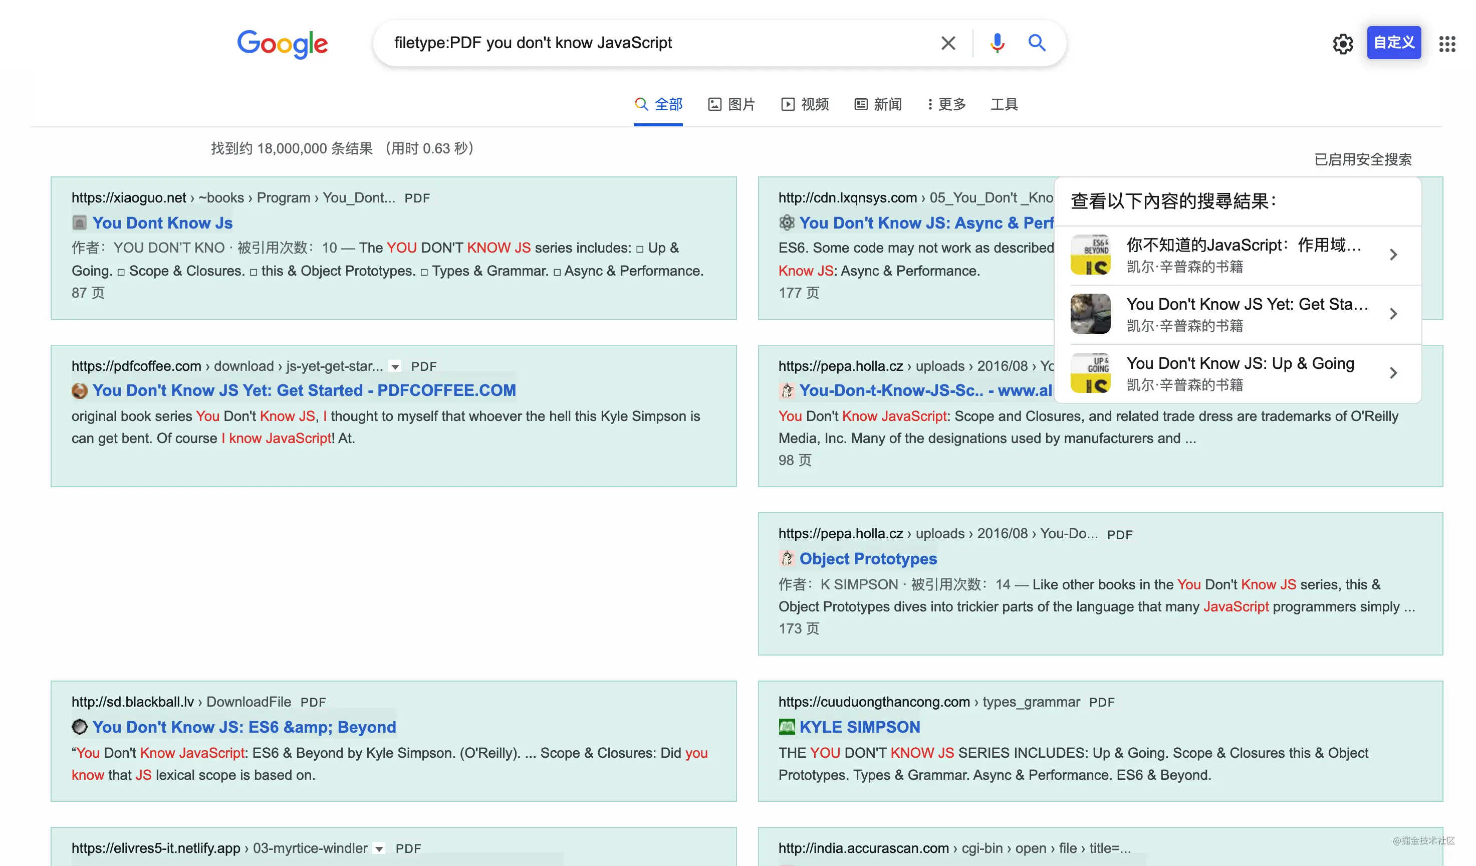Expand chevron for Up & Going suggestion
1476x866 pixels.
pyautogui.click(x=1393, y=373)
